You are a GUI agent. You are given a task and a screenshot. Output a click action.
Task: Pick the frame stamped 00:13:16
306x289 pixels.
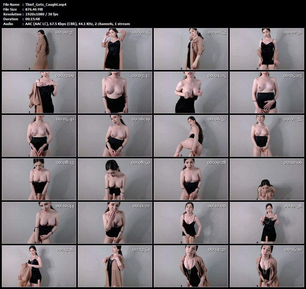[39, 266]
